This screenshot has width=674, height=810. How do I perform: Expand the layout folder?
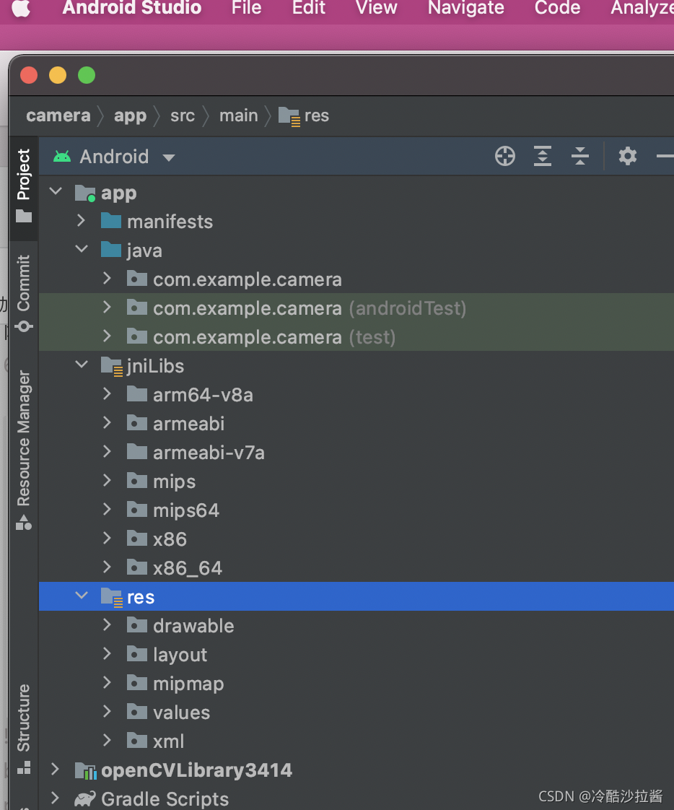(x=107, y=653)
